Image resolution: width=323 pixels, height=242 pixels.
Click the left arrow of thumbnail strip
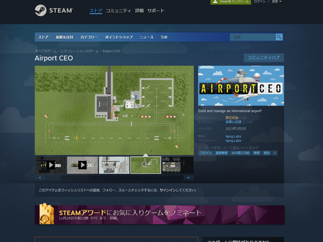[40, 177]
